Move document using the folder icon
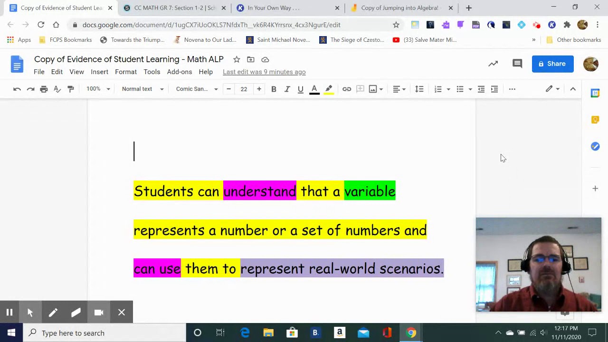 coord(251,59)
